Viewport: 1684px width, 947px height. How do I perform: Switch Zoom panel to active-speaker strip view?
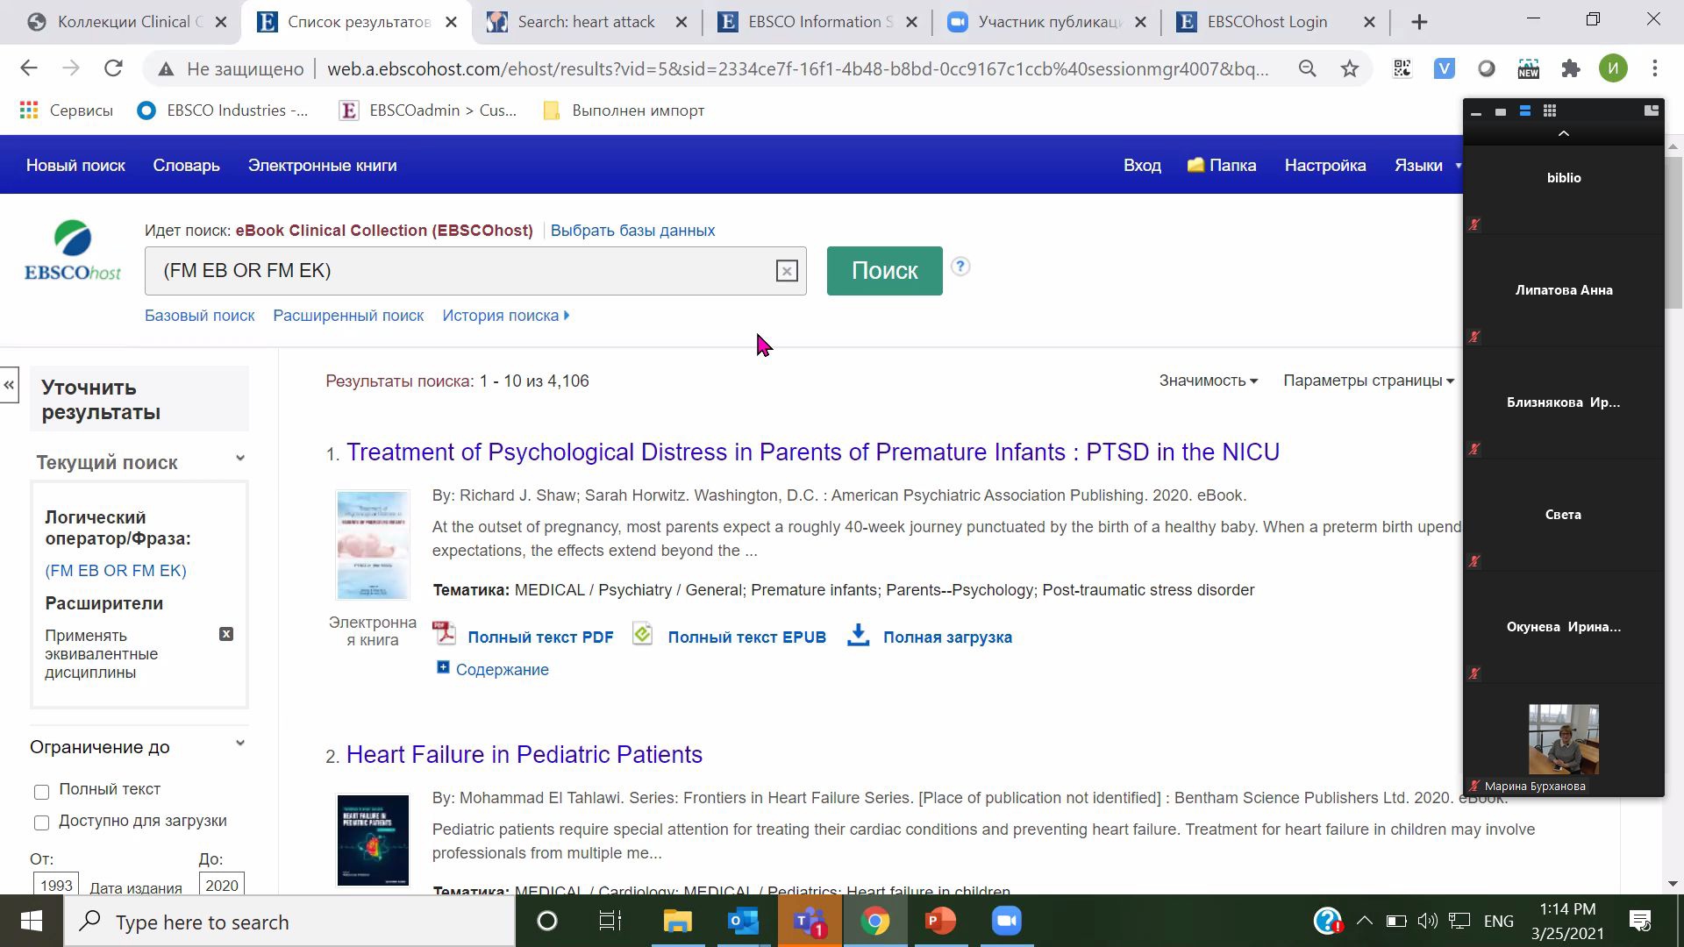click(x=1525, y=111)
